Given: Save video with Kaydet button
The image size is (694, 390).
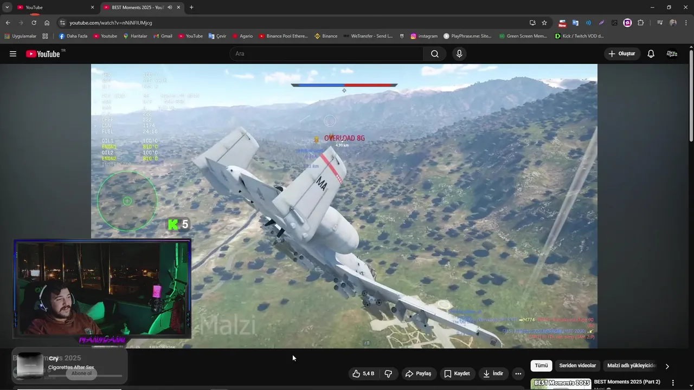Looking at the screenshot, I should [457, 374].
